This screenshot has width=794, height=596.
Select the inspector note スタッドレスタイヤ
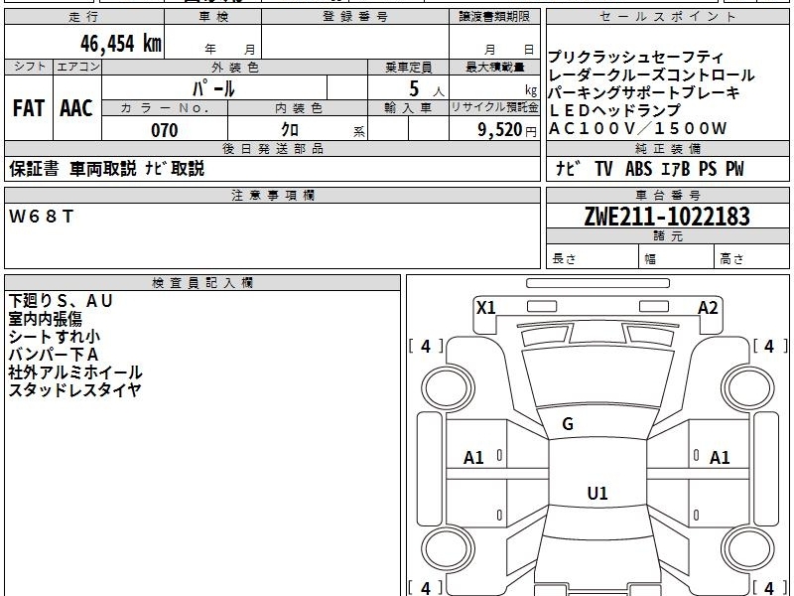[x=74, y=389]
